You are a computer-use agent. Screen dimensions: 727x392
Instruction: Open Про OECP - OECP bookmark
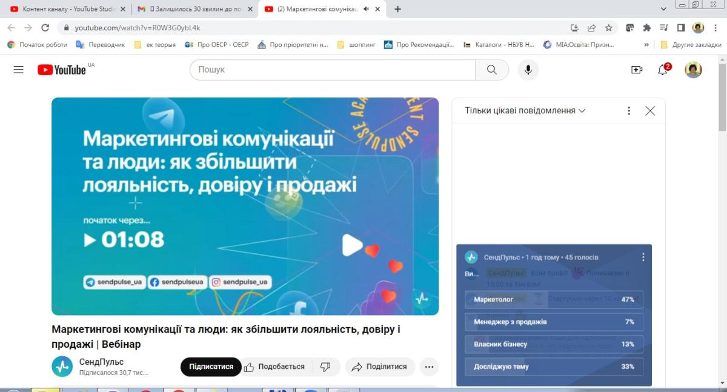pos(216,44)
